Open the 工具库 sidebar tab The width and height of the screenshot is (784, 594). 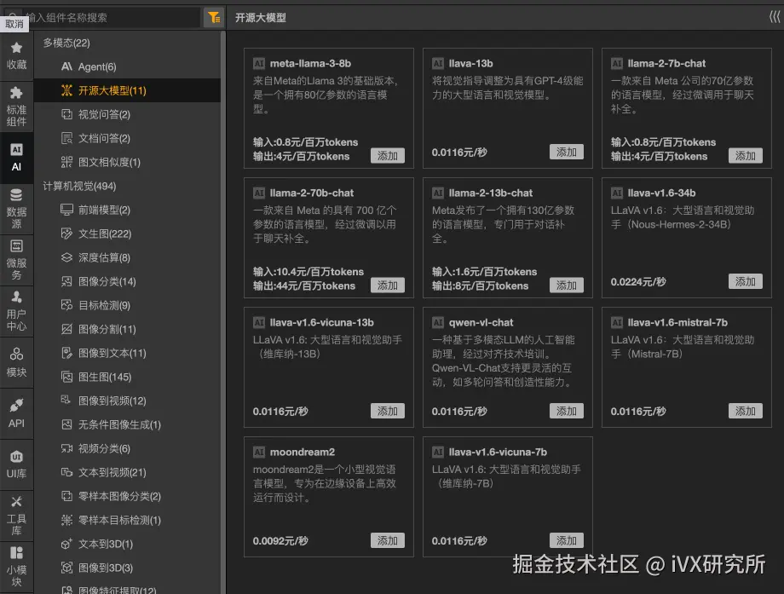pos(16,516)
